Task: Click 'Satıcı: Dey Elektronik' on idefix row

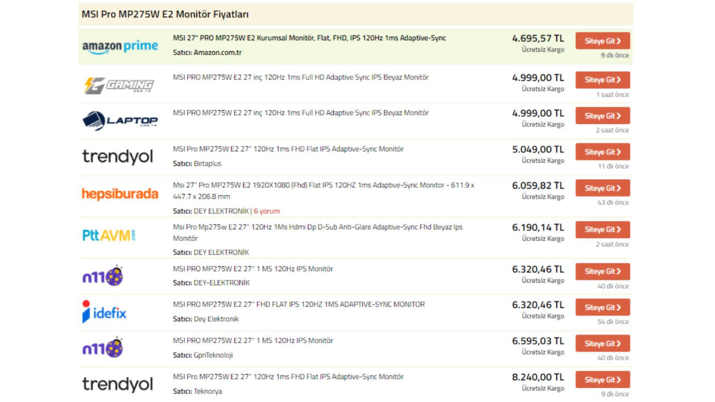Action: [206, 319]
